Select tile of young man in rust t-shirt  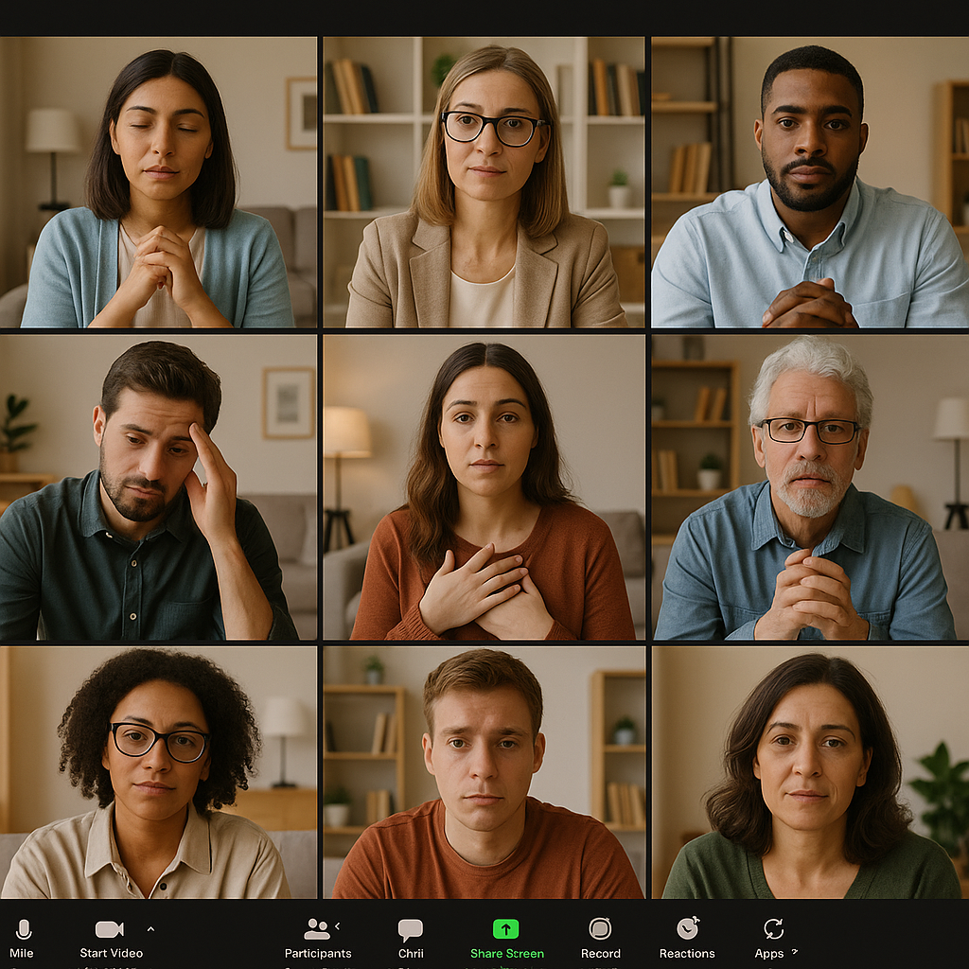484,772
